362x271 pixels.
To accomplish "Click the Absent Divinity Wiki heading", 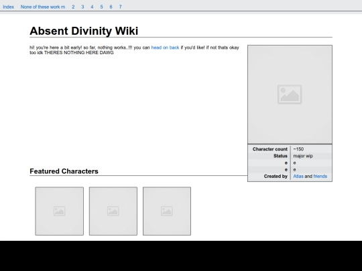I will pos(84,31).
